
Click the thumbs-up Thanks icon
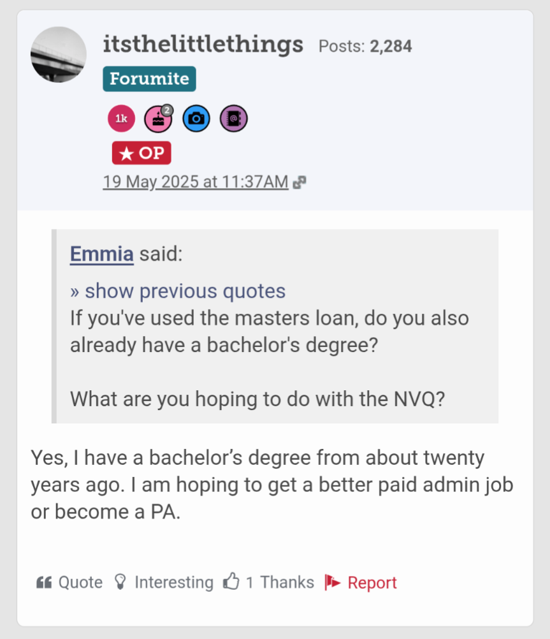231,582
